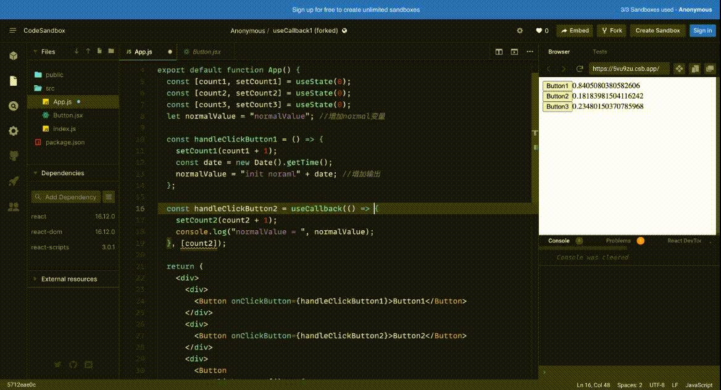Viewport: 721px width, 390px height.
Task: Click UTF-8 encoding in status bar
Action: pyautogui.click(x=657, y=385)
